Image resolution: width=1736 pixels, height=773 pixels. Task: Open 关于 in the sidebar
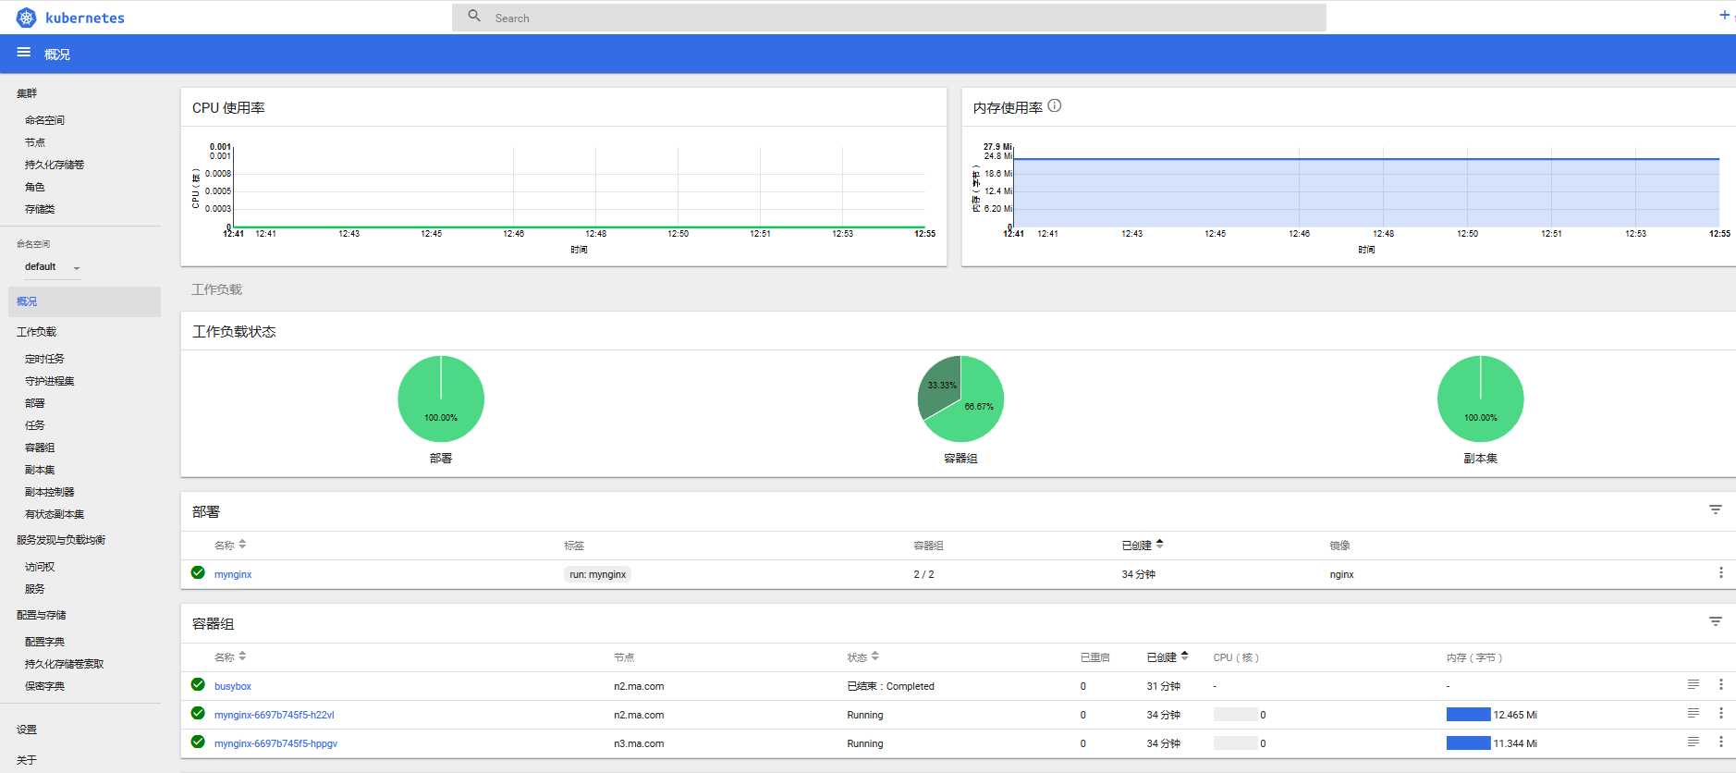pos(27,760)
